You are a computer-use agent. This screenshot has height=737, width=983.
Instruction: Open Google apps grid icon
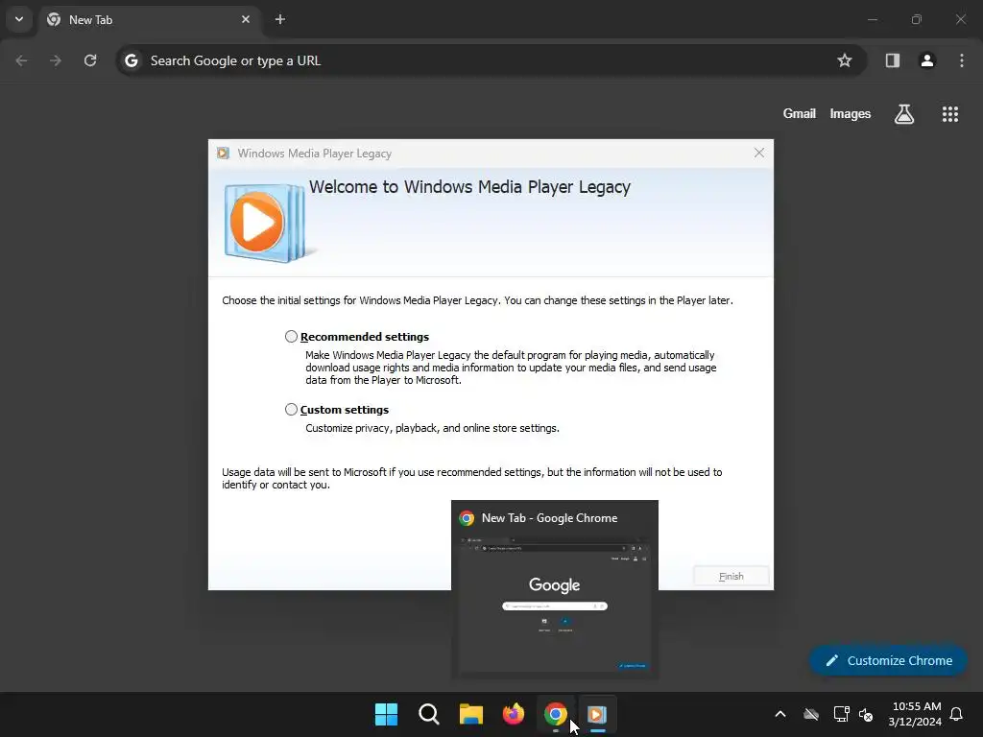(949, 114)
